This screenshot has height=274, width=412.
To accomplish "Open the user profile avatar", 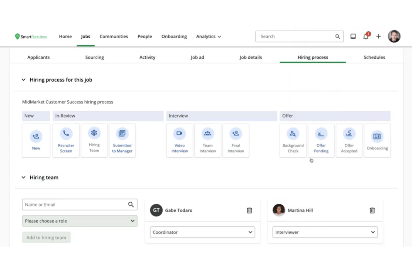I will point(394,36).
